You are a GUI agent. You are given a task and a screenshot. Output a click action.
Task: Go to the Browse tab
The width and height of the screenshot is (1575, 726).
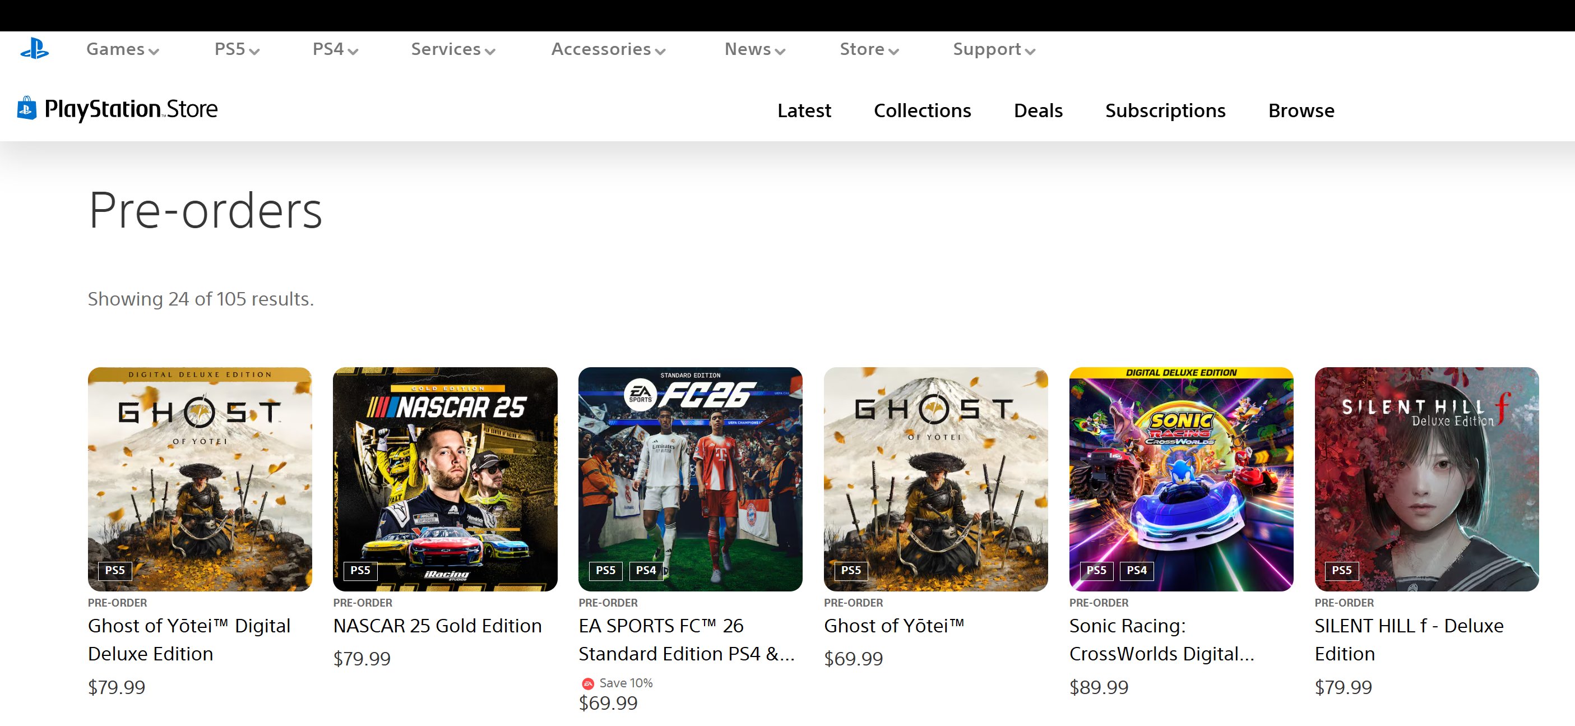pos(1300,110)
